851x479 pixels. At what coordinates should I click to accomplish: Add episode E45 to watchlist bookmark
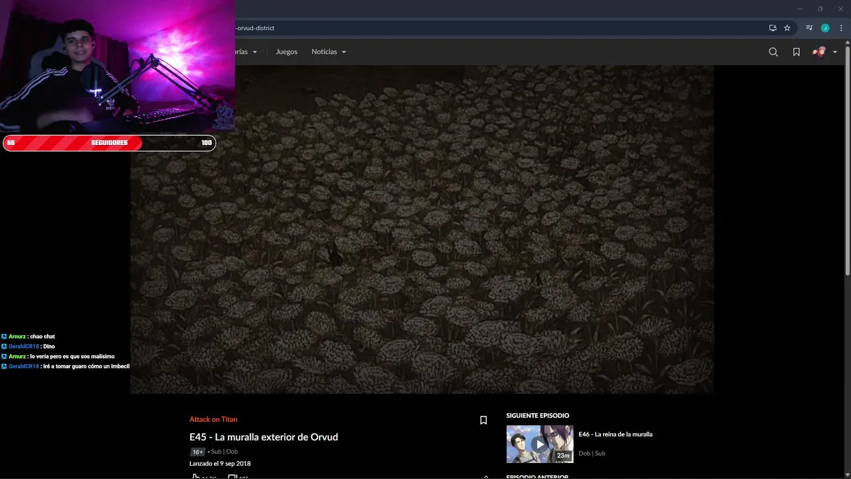pyautogui.click(x=483, y=420)
